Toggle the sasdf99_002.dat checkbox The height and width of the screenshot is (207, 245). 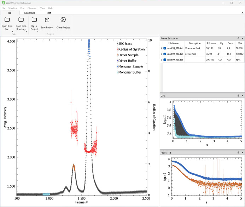[165, 54]
